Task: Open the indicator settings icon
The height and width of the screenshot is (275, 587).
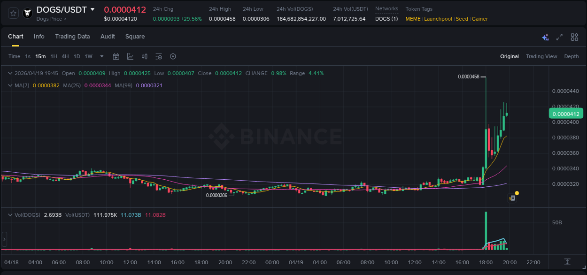Action: point(159,56)
